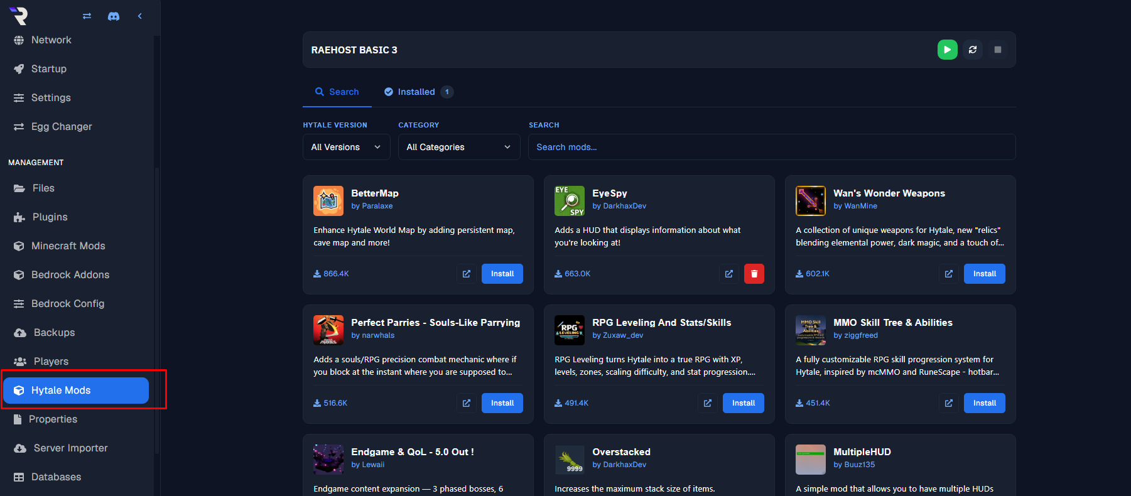Click the RAEHOST BASIC 3 server name
The width and height of the screenshot is (1131, 496).
pos(354,50)
